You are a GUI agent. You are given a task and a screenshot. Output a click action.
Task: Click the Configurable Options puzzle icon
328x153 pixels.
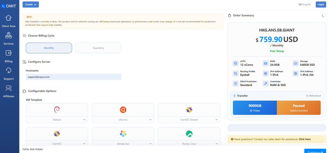tap(24, 91)
